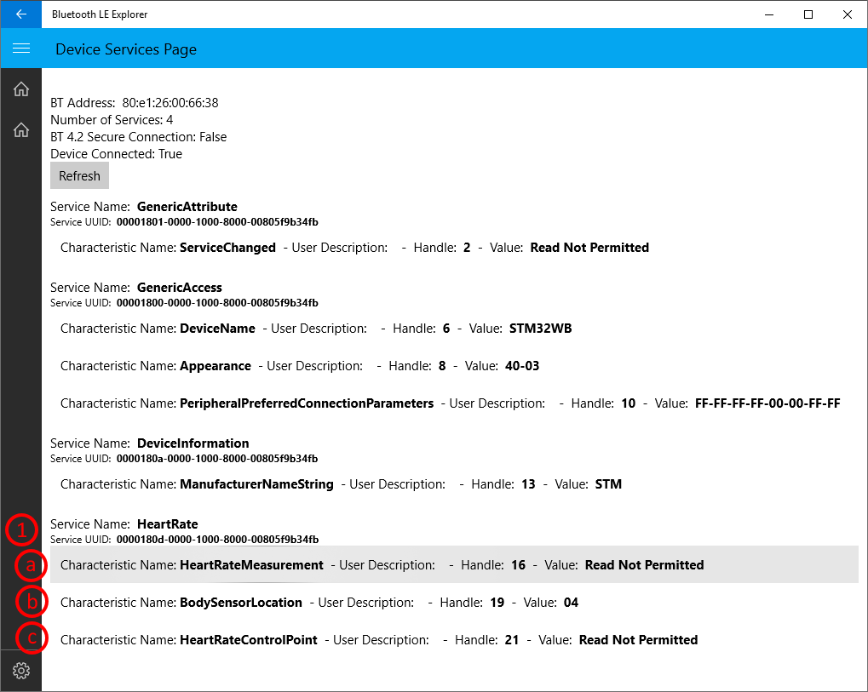The height and width of the screenshot is (692, 868).
Task: Go back with the title bar arrow
Action: pyautogui.click(x=21, y=14)
